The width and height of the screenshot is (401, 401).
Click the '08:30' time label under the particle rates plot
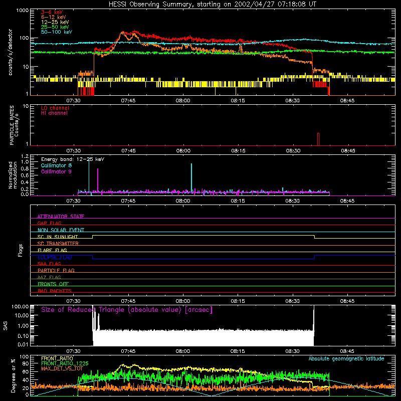293,151
